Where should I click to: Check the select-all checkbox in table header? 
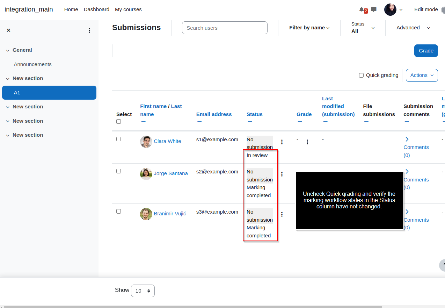(x=118, y=122)
